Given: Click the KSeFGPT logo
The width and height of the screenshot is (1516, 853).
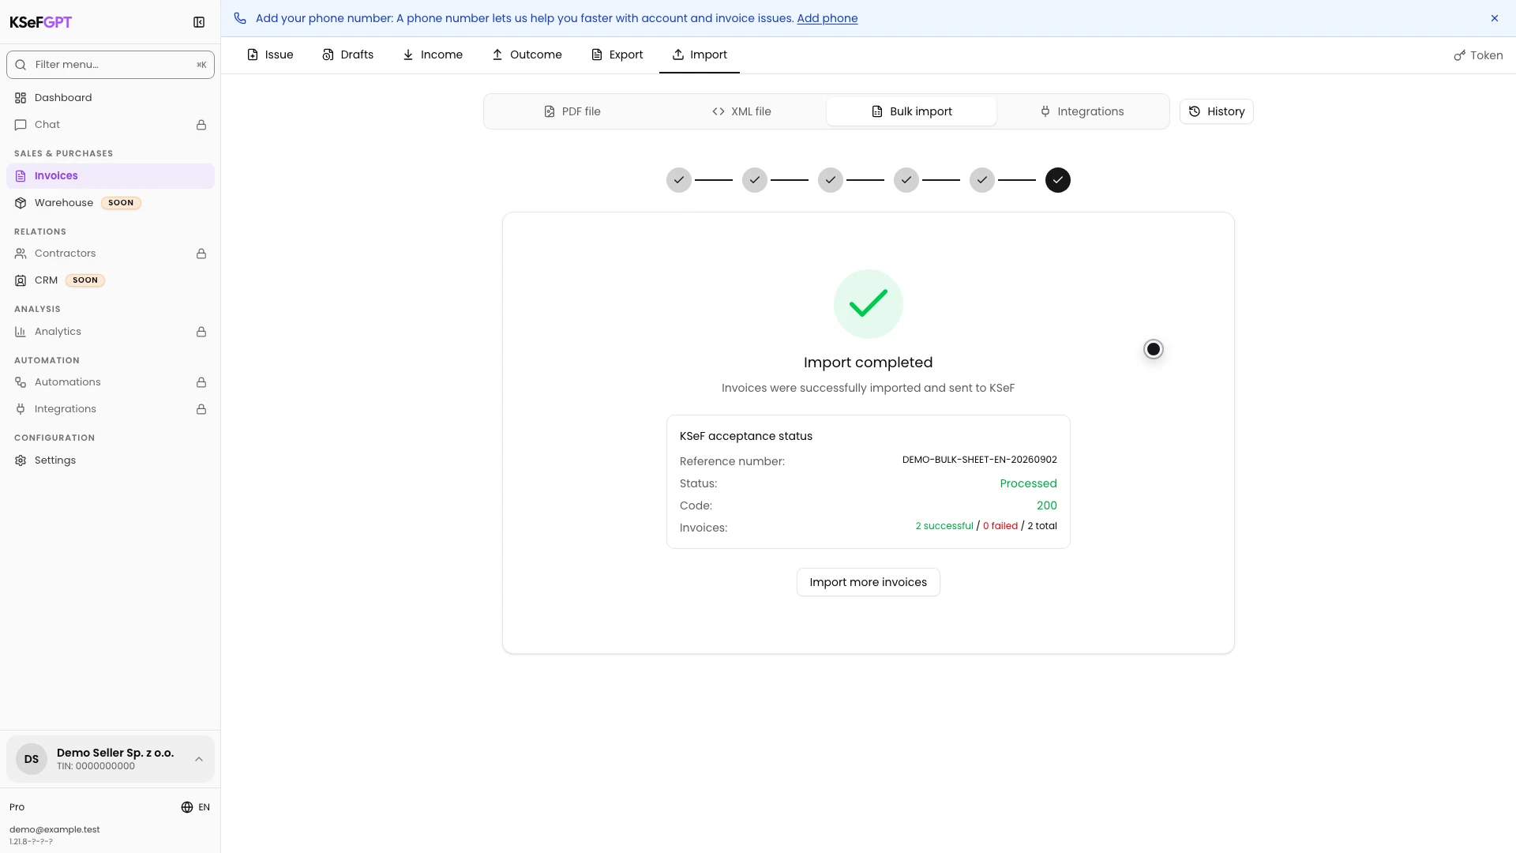Looking at the screenshot, I should [40, 22].
